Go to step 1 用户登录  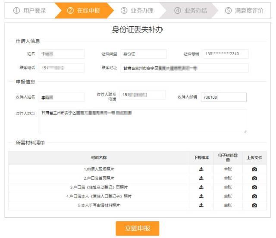pyautogui.click(x=30, y=11)
